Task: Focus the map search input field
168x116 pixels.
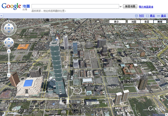Action: [x=75, y=6]
